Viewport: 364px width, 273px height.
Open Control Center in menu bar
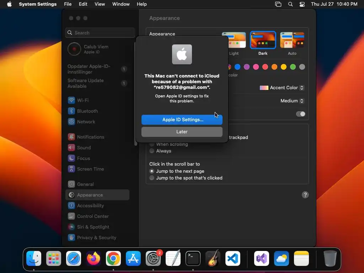302,4
